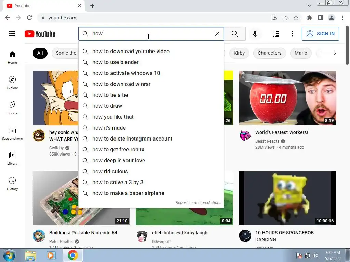Select the Mario filter chip
This screenshot has width=350, height=262.
[301, 53]
